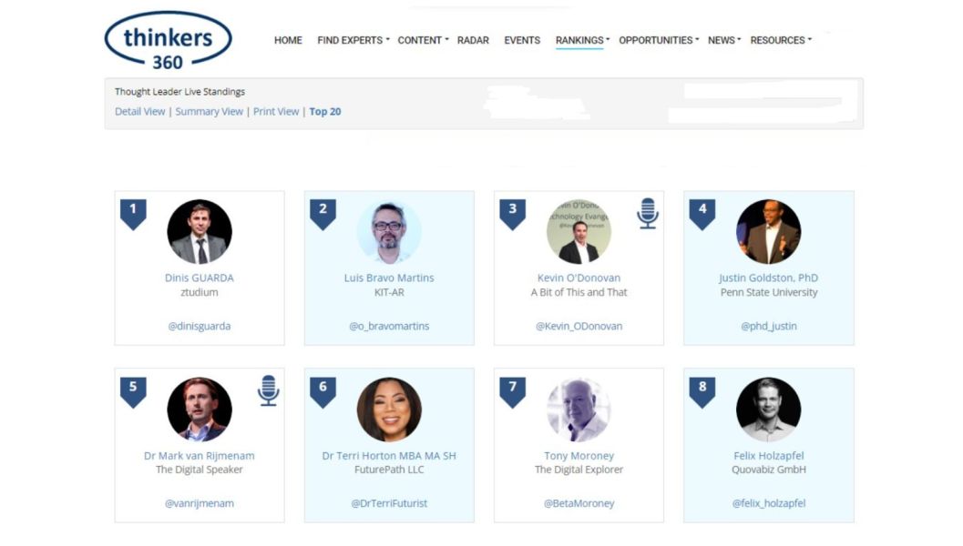963x546 pixels.
Task: Click the FuturePath LLC text
Action: click(x=389, y=470)
